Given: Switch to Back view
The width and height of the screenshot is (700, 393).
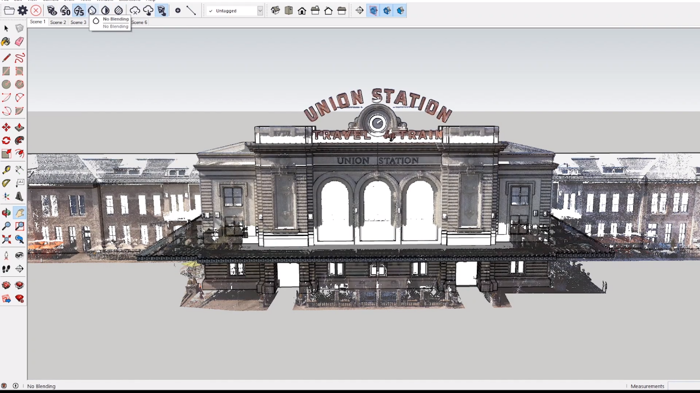Looking at the screenshot, I should (328, 10).
